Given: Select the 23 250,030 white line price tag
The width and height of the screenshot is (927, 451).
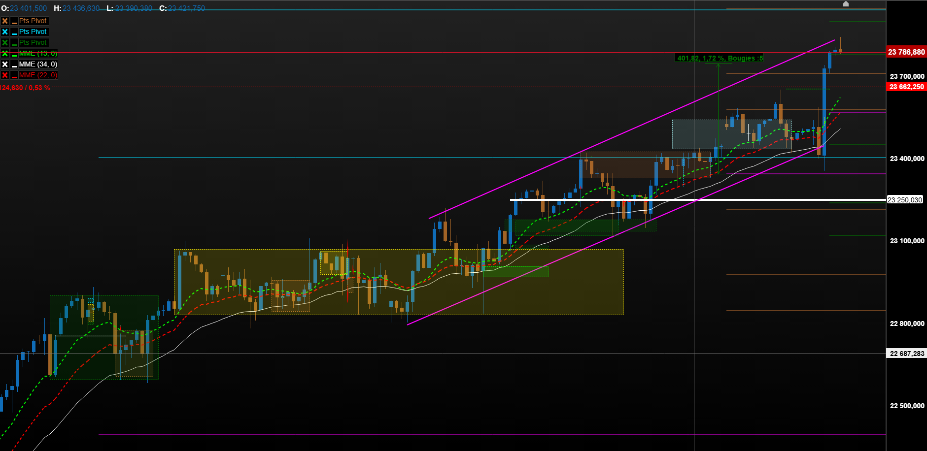Looking at the screenshot, I should [x=905, y=200].
